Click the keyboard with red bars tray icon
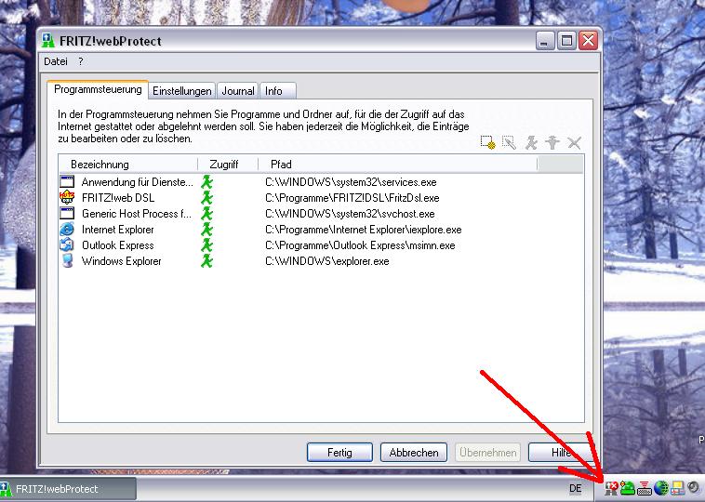 pos(645,488)
